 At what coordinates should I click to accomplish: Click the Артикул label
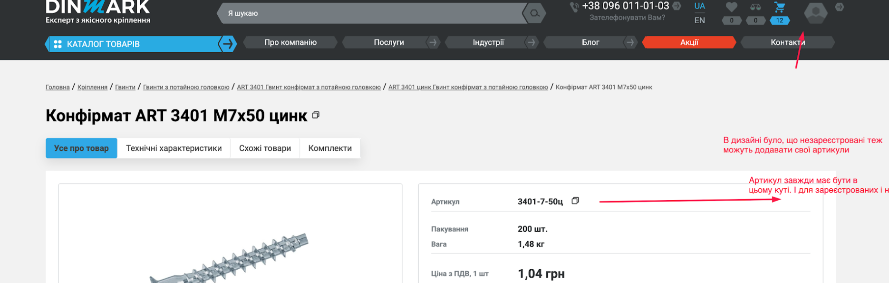(x=445, y=202)
